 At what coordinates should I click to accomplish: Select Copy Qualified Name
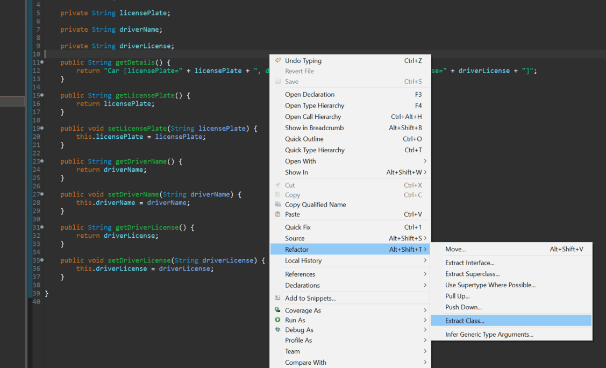click(x=350, y=204)
